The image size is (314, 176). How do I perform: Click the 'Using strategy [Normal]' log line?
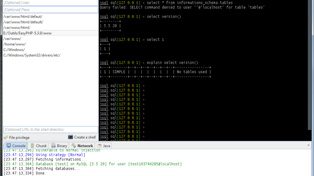point(44,155)
